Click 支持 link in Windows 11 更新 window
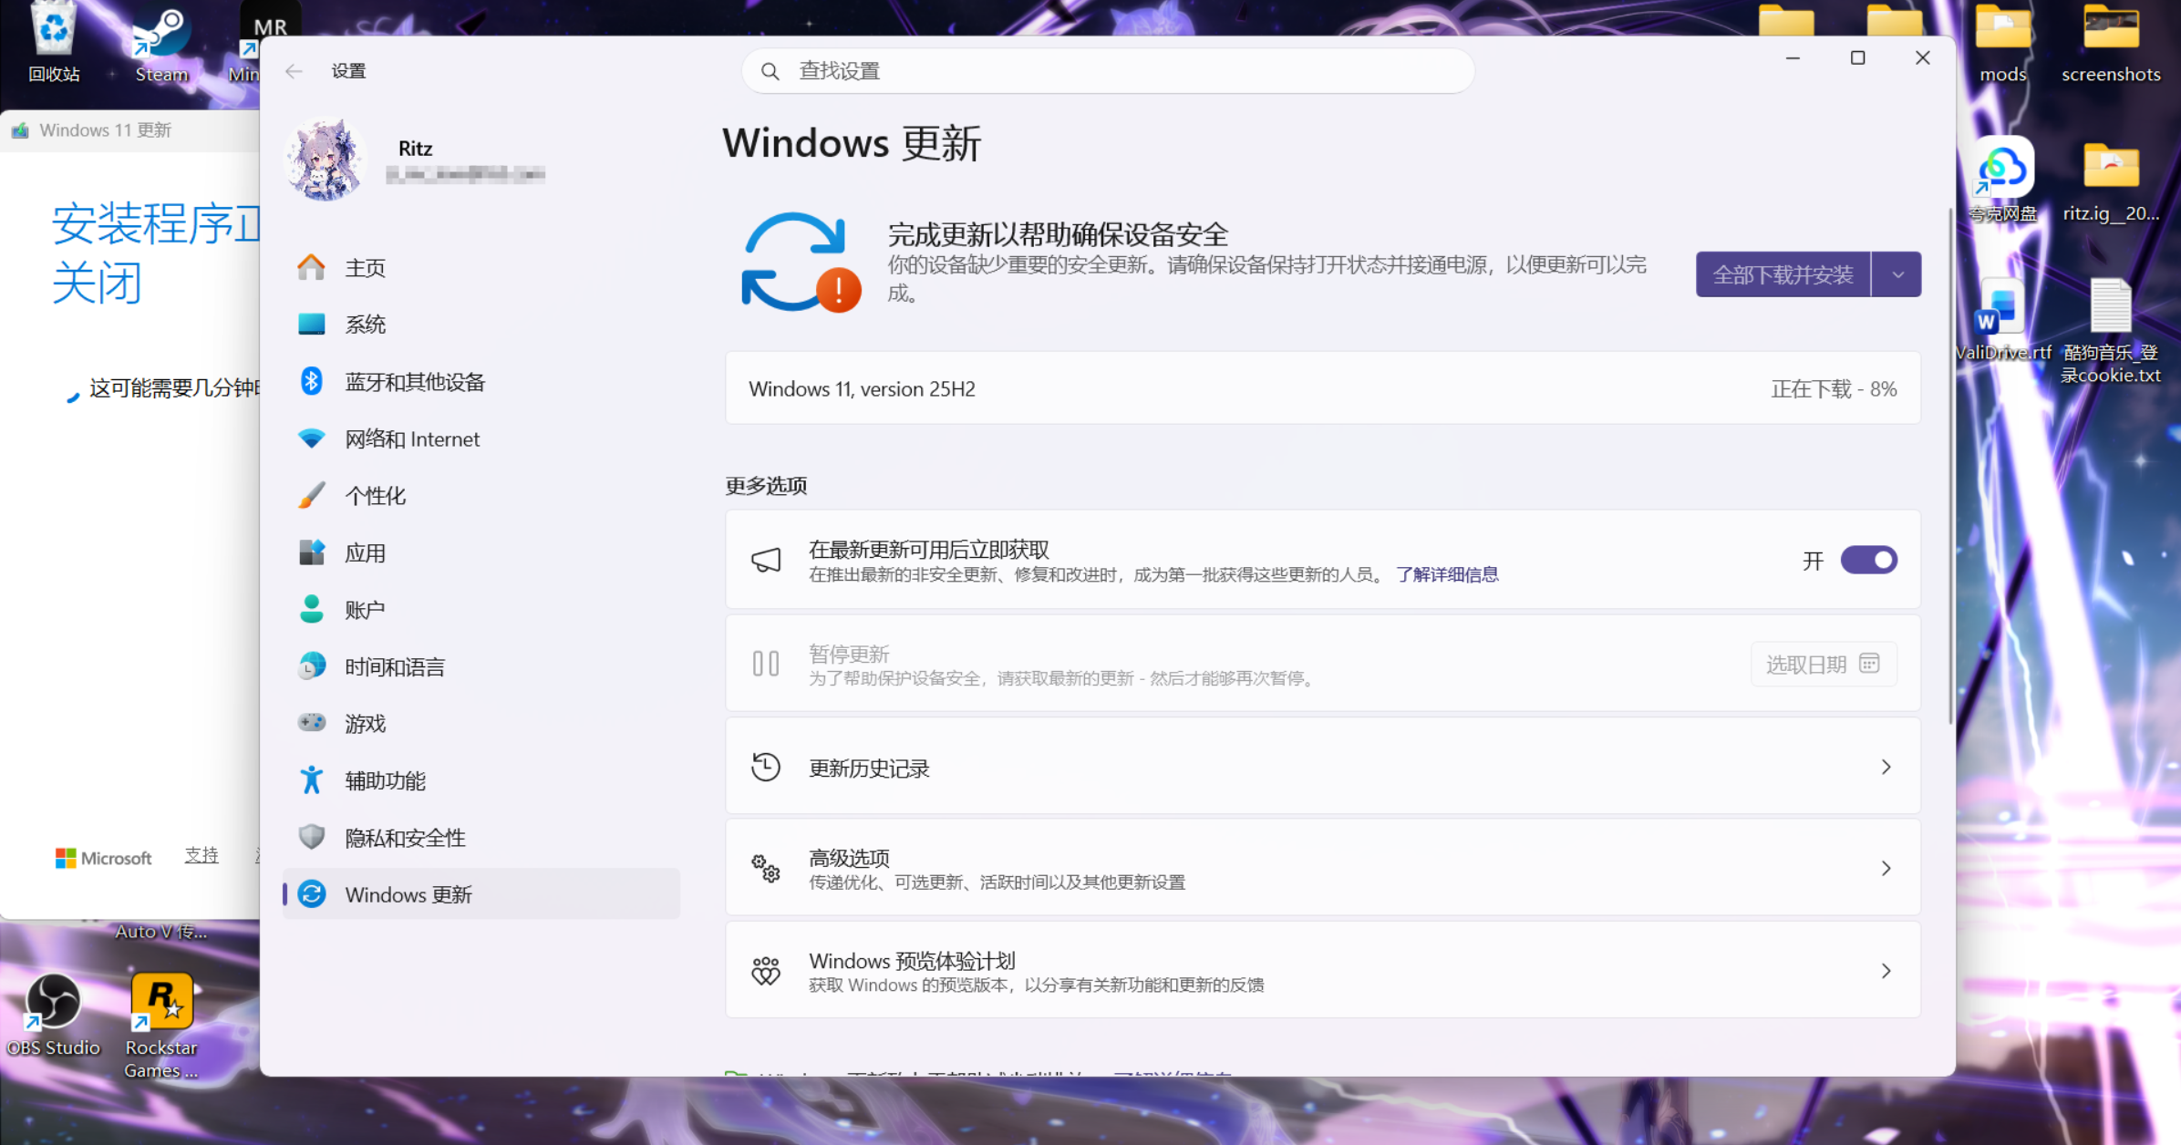Viewport: 2181px width, 1145px height. [x=202, y=855]
